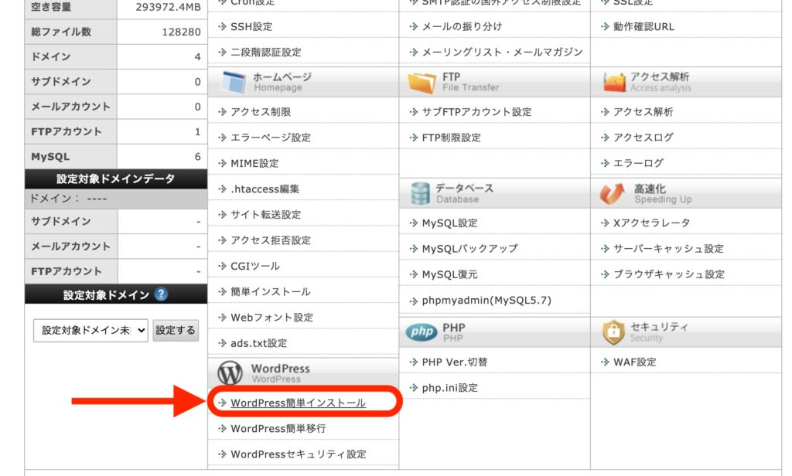792x476 pixels.
Task: Open ads.txt設定 link
Action: [259, 343]
